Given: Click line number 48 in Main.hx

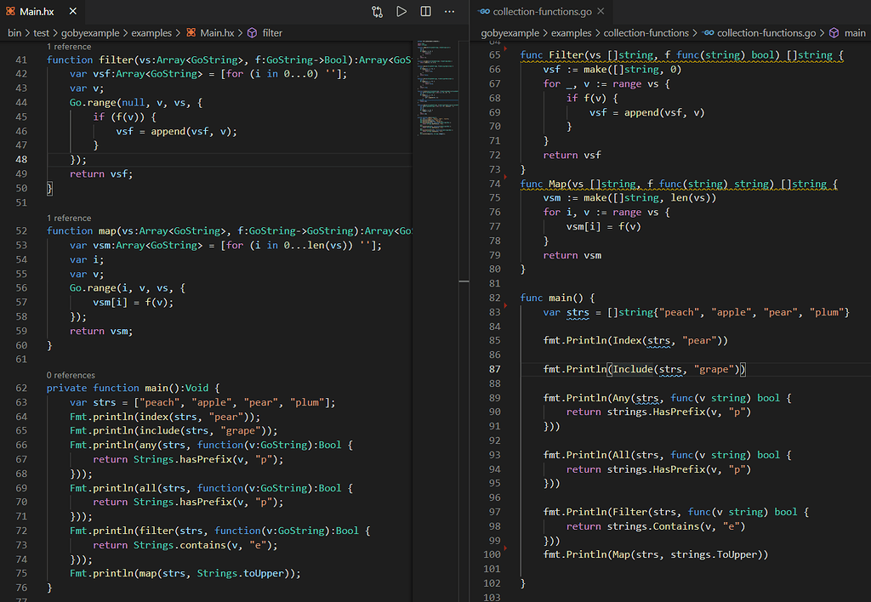Looking at the screenshot, I should pos(21,159).
